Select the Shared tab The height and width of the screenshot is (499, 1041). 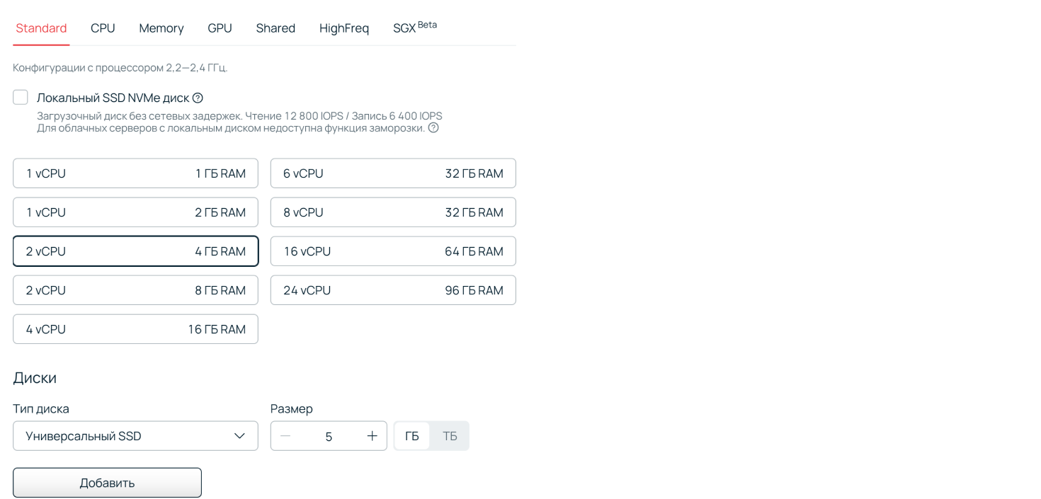click(275, 28)
